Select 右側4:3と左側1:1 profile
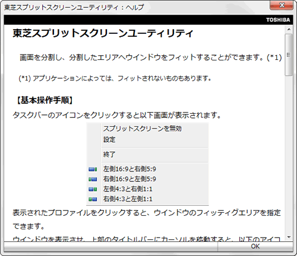Screen dimensions: 297x256 [128, 199]
